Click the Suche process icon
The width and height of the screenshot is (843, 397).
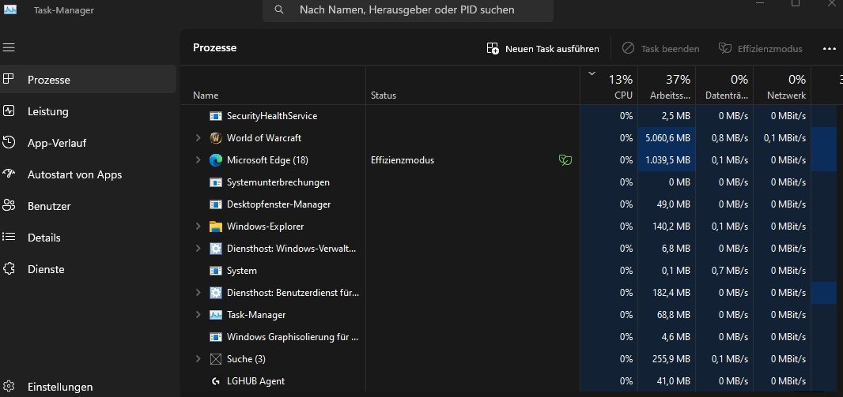[216, 359]
